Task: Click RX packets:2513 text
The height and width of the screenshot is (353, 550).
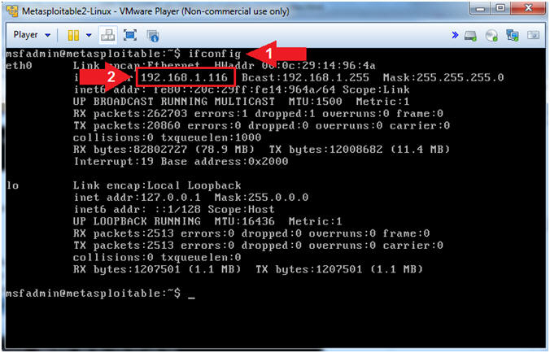Action: [124, 233]
